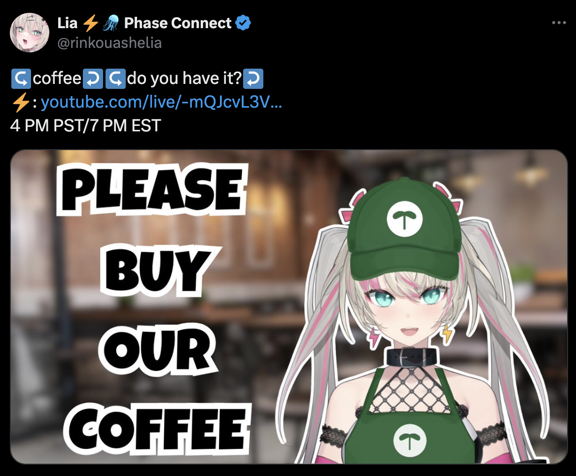This screenshot has height=476, width=576.
Task: Click the name 'Lia' in the header
Action: (68, 23)
